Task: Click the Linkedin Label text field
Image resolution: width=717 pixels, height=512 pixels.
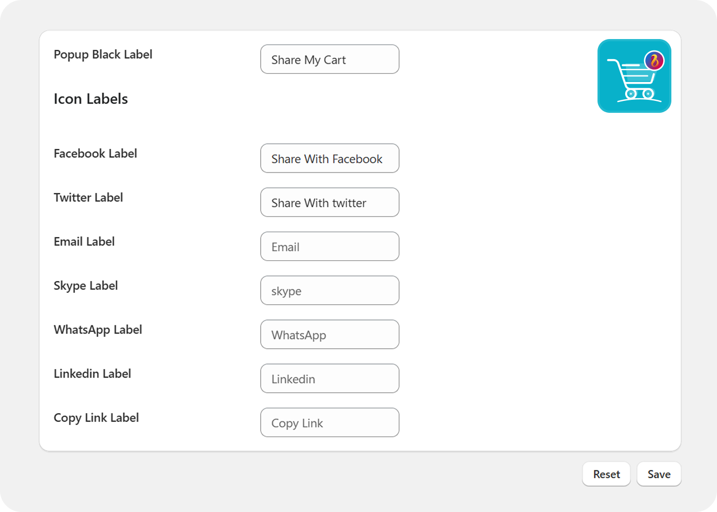Action: point(329,378)
